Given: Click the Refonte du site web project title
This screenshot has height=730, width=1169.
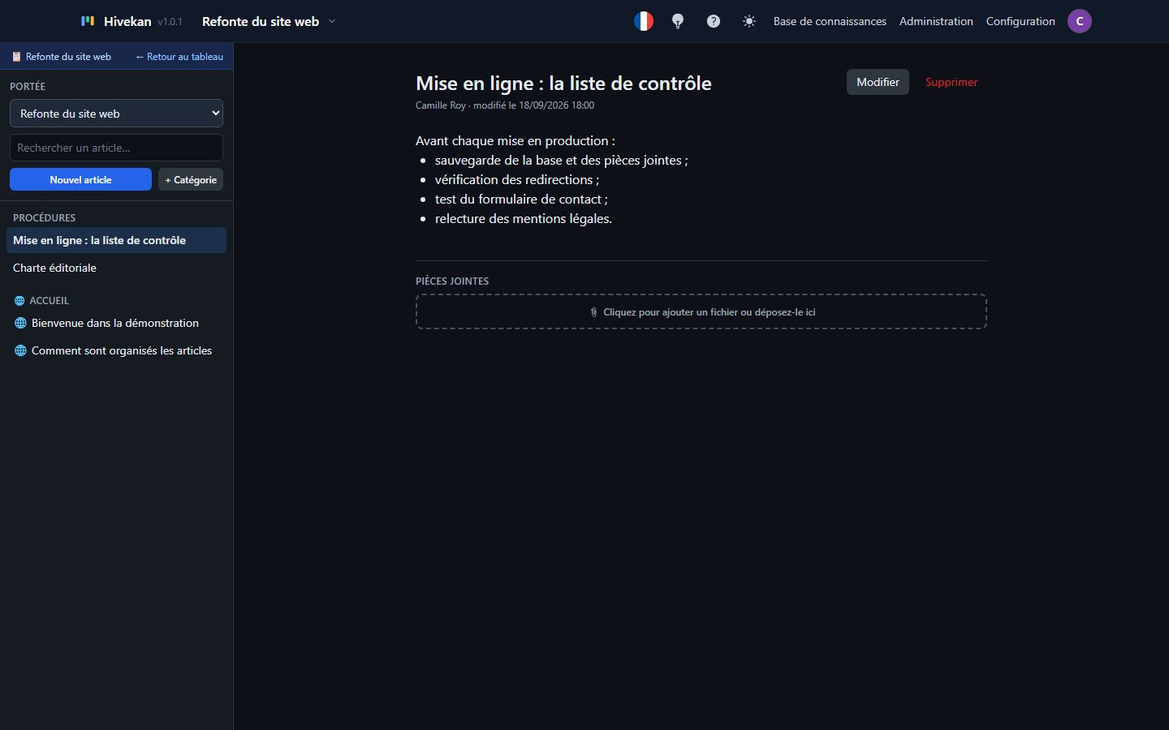Looking at the screenshot, I should click(x=261, y=22).
